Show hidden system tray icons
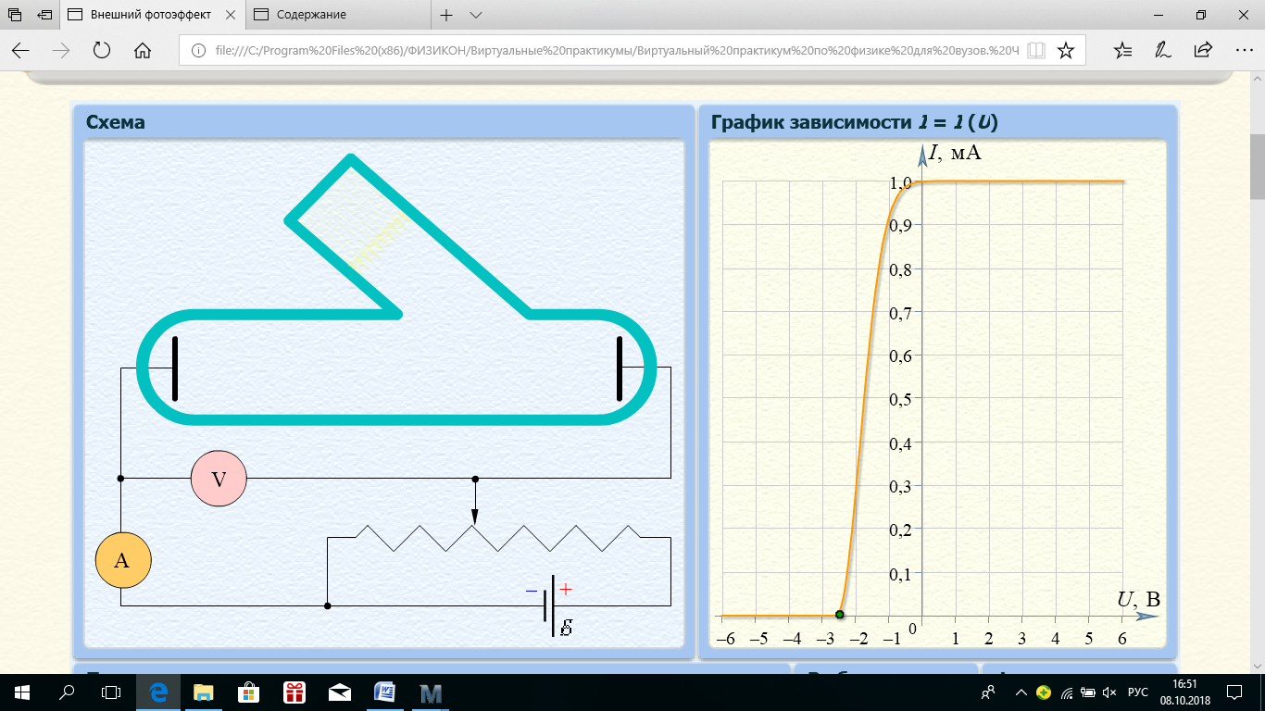Image resolution: width=1265 pixels, height=711 pixels. pyautogui.click(x=1021, y=692)
